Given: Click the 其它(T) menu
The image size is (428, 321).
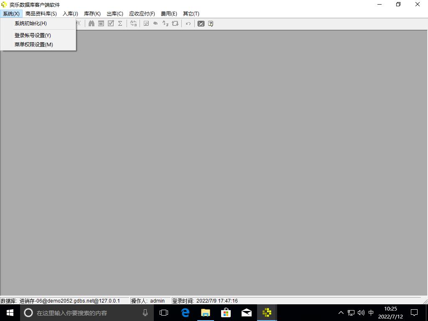Looking at the screenshot, I should coord(191,14).
